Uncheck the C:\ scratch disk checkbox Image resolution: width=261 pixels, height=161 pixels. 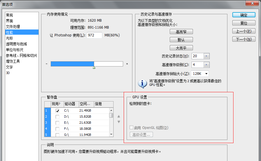click(x=57, y=110)
